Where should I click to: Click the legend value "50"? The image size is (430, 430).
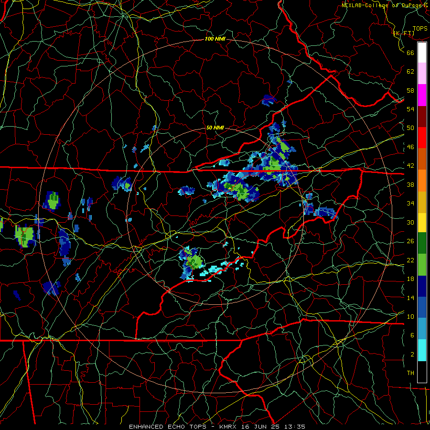(x=410, y=128)
